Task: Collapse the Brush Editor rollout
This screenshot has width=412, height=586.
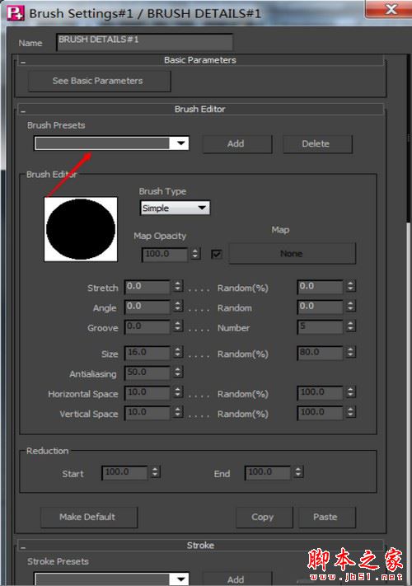Action: (23, 111)
